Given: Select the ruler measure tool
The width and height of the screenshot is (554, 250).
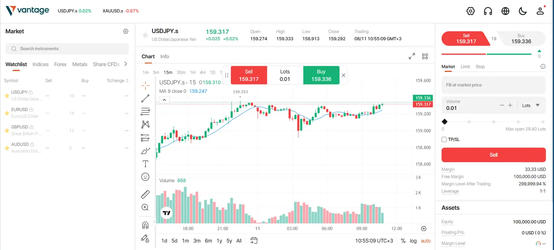Looking at the screenshot, I should pyautogui.click(x=145, y=194).
